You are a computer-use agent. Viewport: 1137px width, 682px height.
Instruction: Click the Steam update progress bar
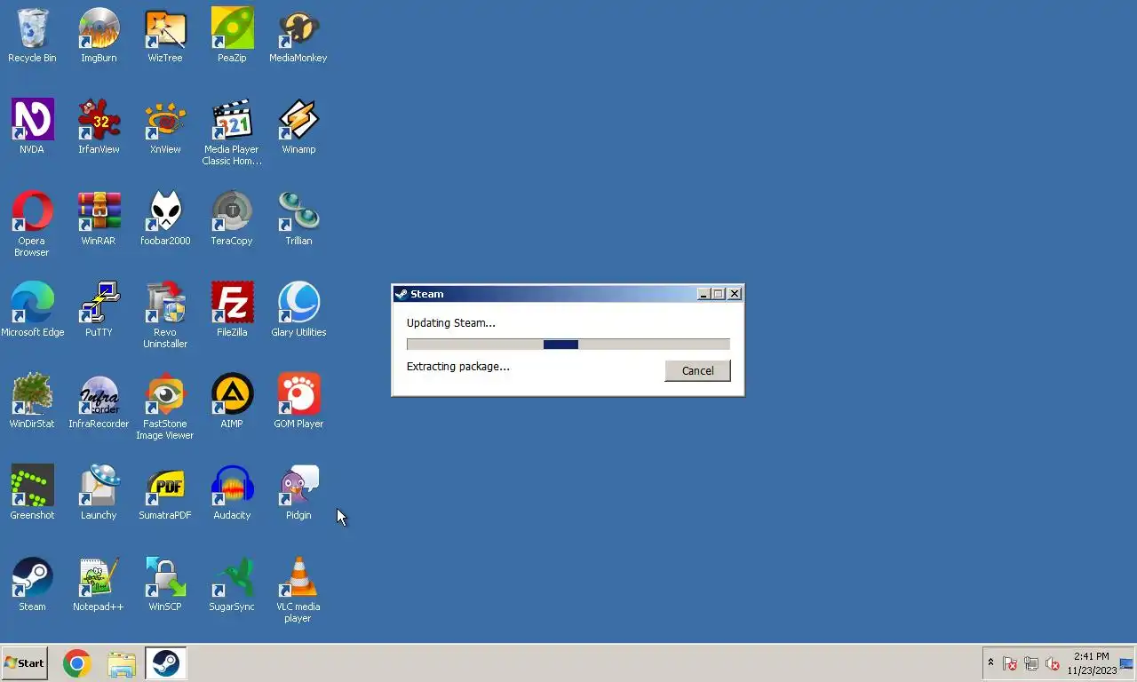coord(568,345)
